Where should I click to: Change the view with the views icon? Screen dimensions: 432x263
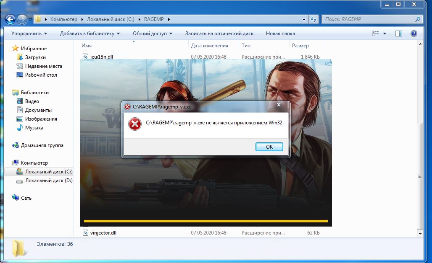coord(376,34)
